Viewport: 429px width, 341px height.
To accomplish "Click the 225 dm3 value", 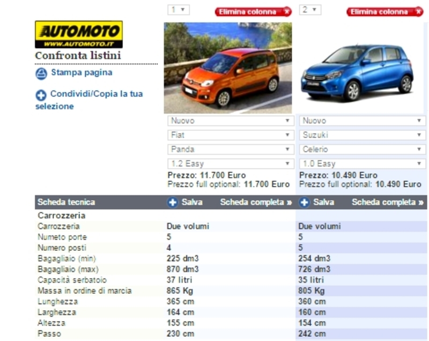I will [183, 258].
